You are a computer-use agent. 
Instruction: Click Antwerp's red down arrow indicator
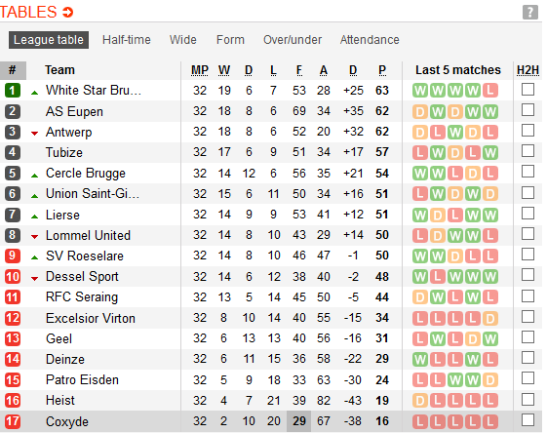(34, 133)
